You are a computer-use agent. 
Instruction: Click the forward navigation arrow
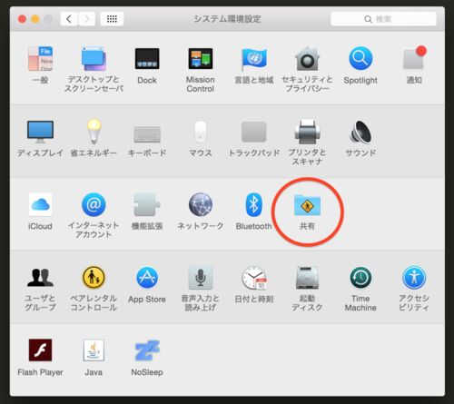87,19
